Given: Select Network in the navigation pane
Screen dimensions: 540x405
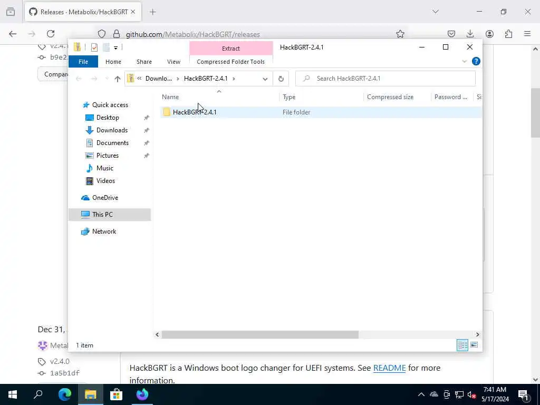Looking at the screenshot, I should click(x=104, y=232).
